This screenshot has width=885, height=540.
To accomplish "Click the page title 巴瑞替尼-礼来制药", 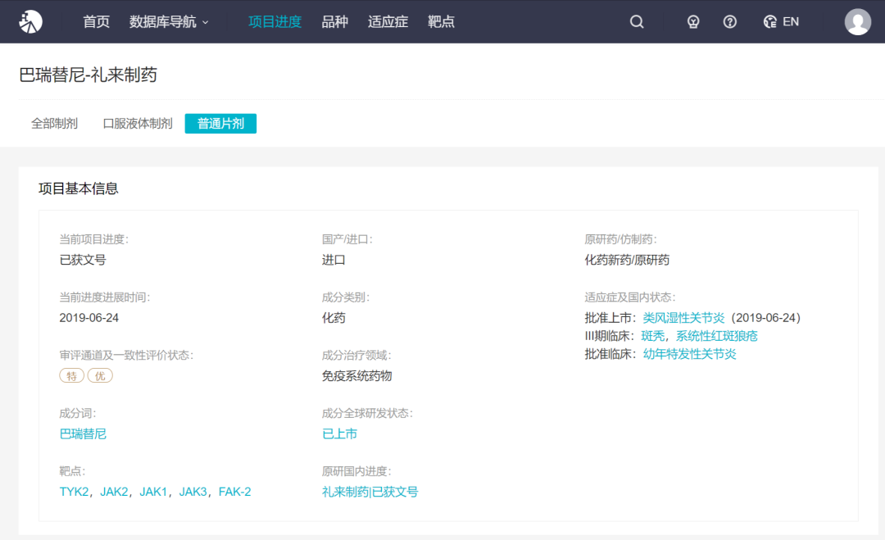I will (x=88, y=75).
